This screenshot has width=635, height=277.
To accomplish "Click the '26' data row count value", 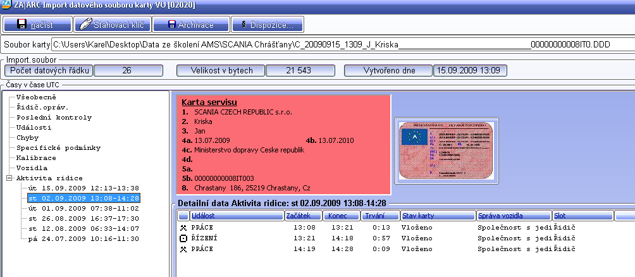I will [128, 70].
